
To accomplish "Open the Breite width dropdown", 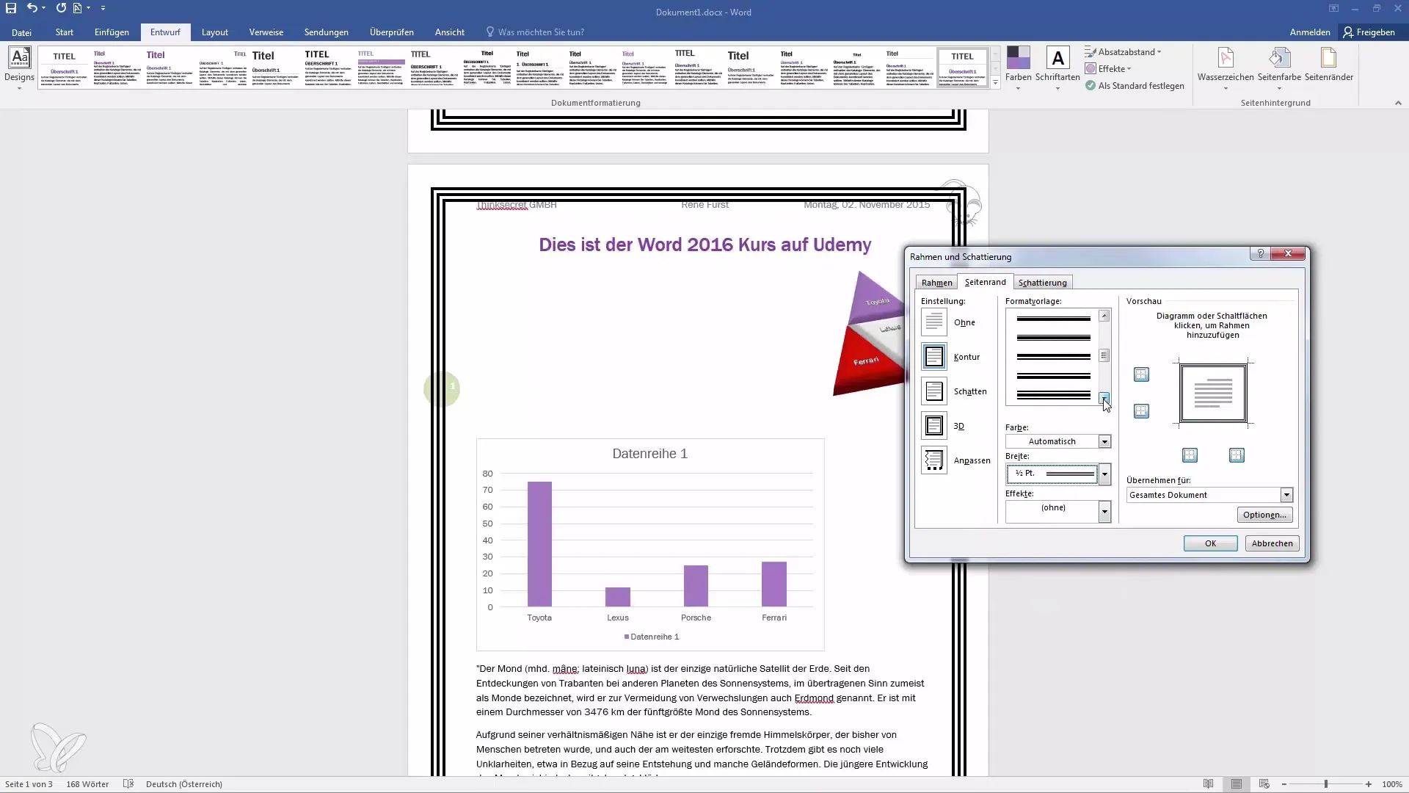I will tap(1104, 474).
